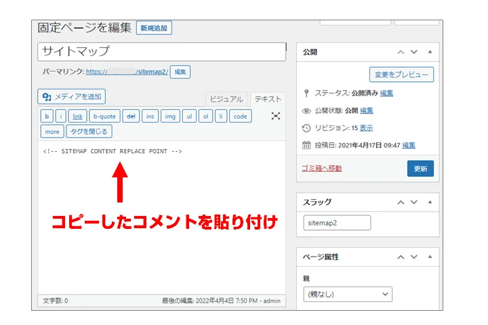This screenshot has width=488, height=325.
Task: Move the 公開 panel down
Action: [x=414, y=52]
